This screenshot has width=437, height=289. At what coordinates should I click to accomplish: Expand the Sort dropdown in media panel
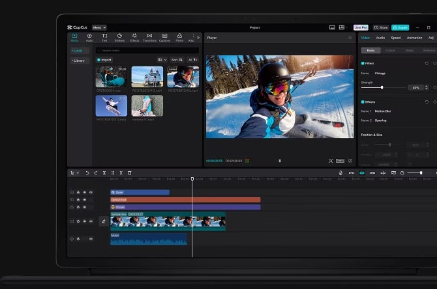pyautogui.click(x=177, y=60)
